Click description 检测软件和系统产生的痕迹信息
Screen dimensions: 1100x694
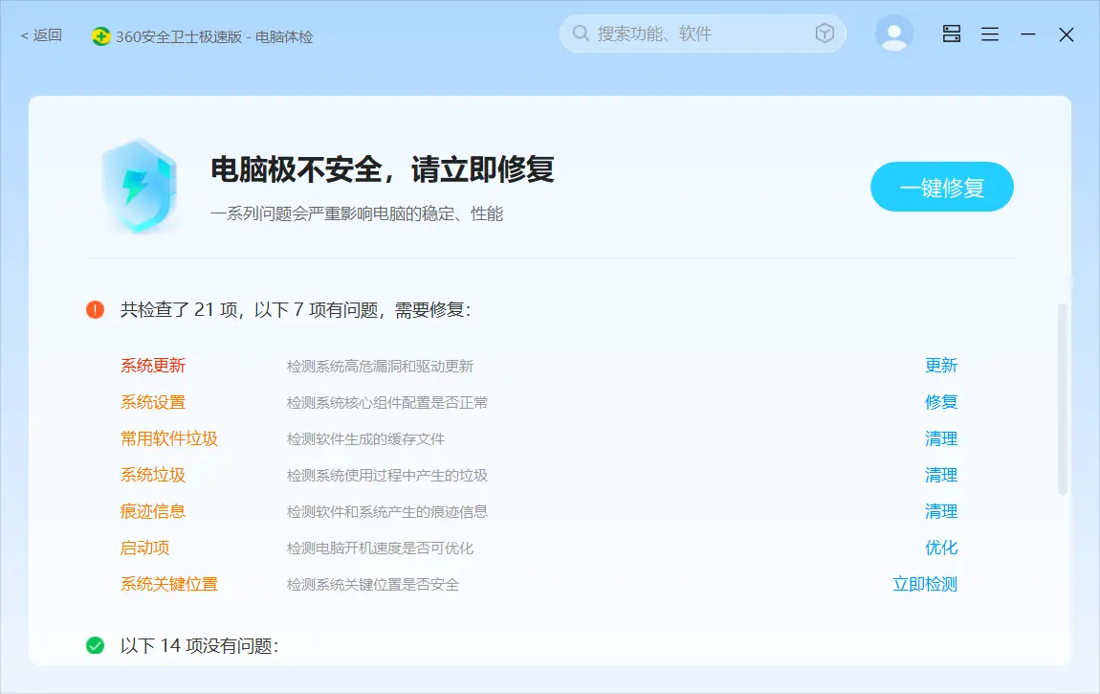tap(387, 512)
